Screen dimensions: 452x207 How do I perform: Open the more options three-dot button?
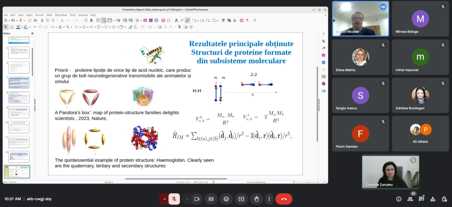pyautogui.click(x=269, y=199)
